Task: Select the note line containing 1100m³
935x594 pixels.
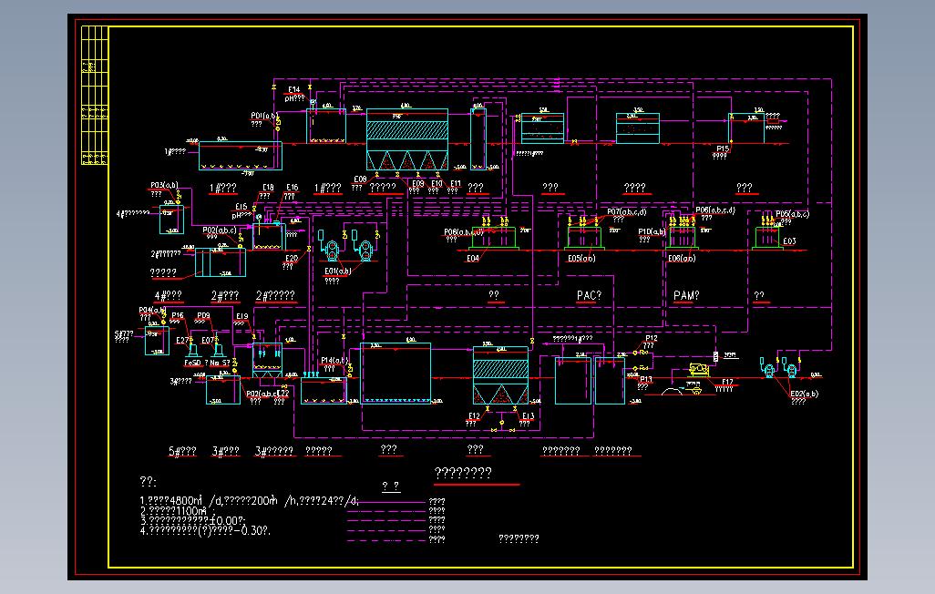Action: pyautogui.click(x=178, y=511)
